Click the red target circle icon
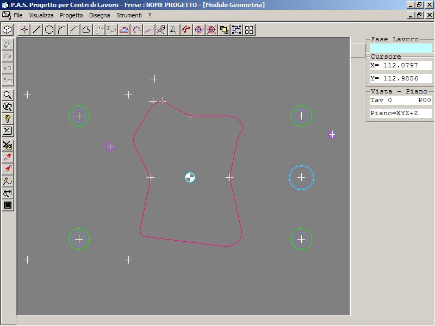 [x=199, y=30]
